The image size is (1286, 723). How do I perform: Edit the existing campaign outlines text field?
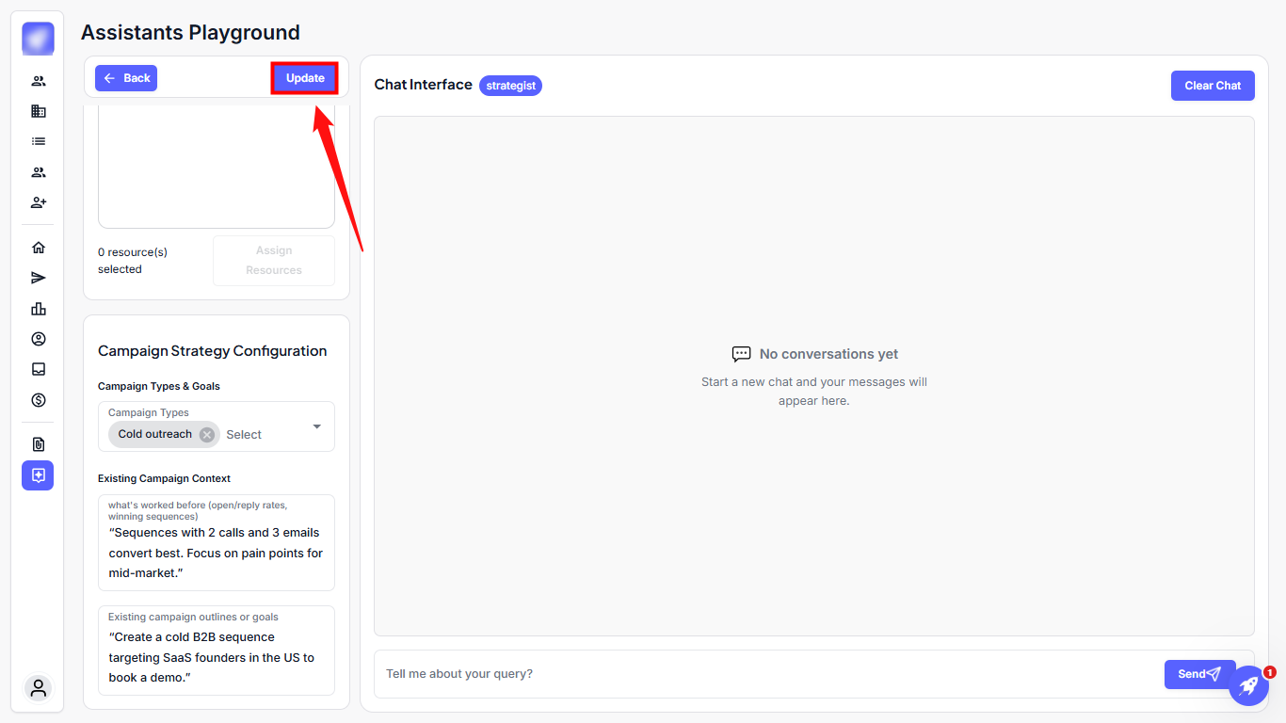tap(217, 657)
